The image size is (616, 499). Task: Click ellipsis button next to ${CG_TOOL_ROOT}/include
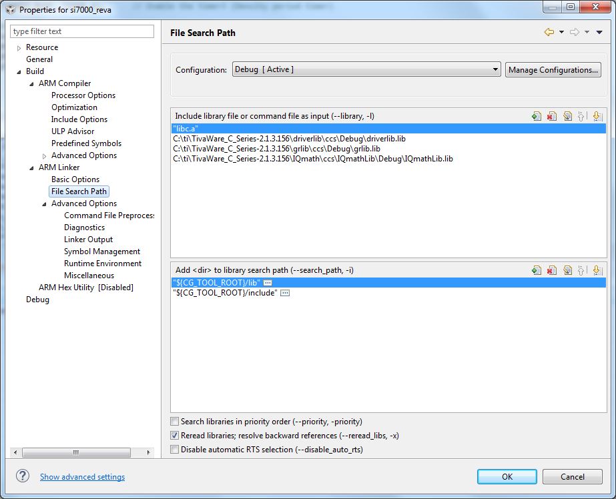pos(285,293)
